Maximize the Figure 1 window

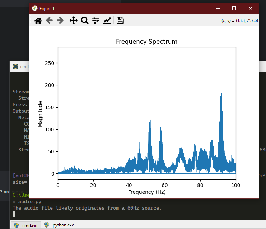click(x=234, y=8)
